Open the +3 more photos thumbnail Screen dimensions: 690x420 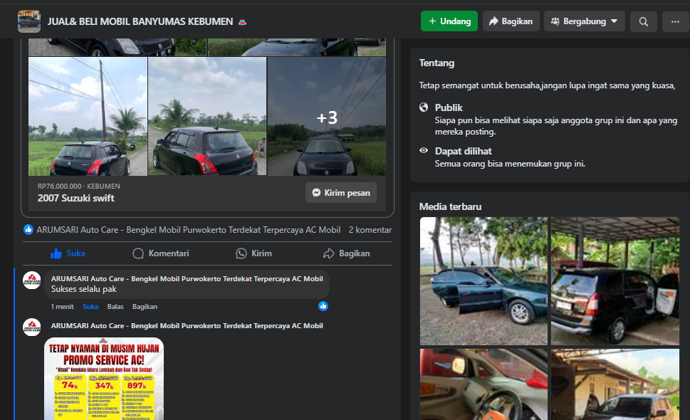(x=327, y=117)
